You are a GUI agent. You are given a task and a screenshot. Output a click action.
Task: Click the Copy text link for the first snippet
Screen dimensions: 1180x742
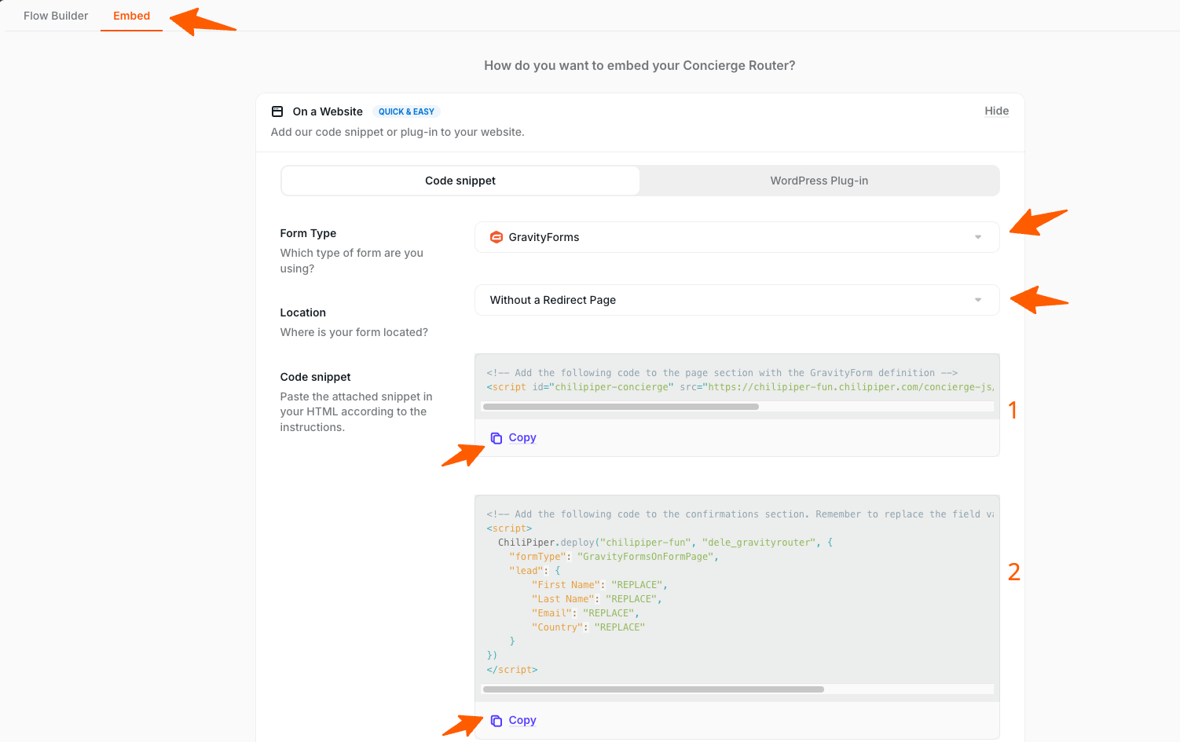(x=522, y=437)
